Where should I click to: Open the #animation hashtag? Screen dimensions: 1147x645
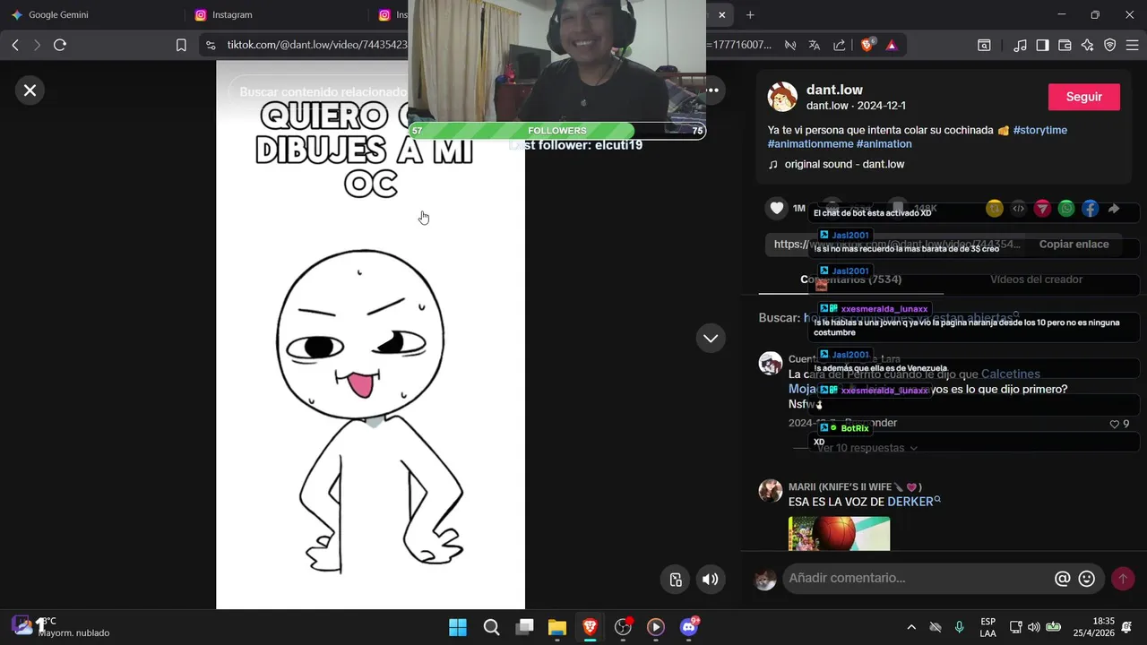tap(884, 143)
